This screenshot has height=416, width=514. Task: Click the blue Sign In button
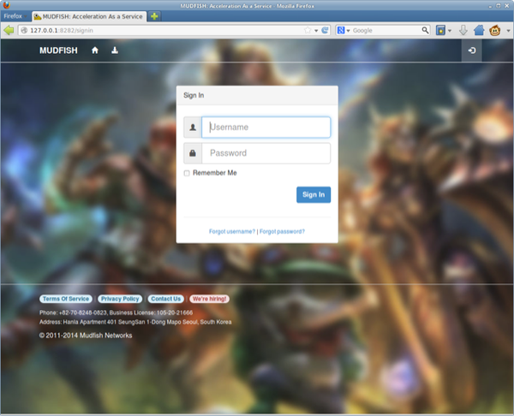[x=314, y=194]
